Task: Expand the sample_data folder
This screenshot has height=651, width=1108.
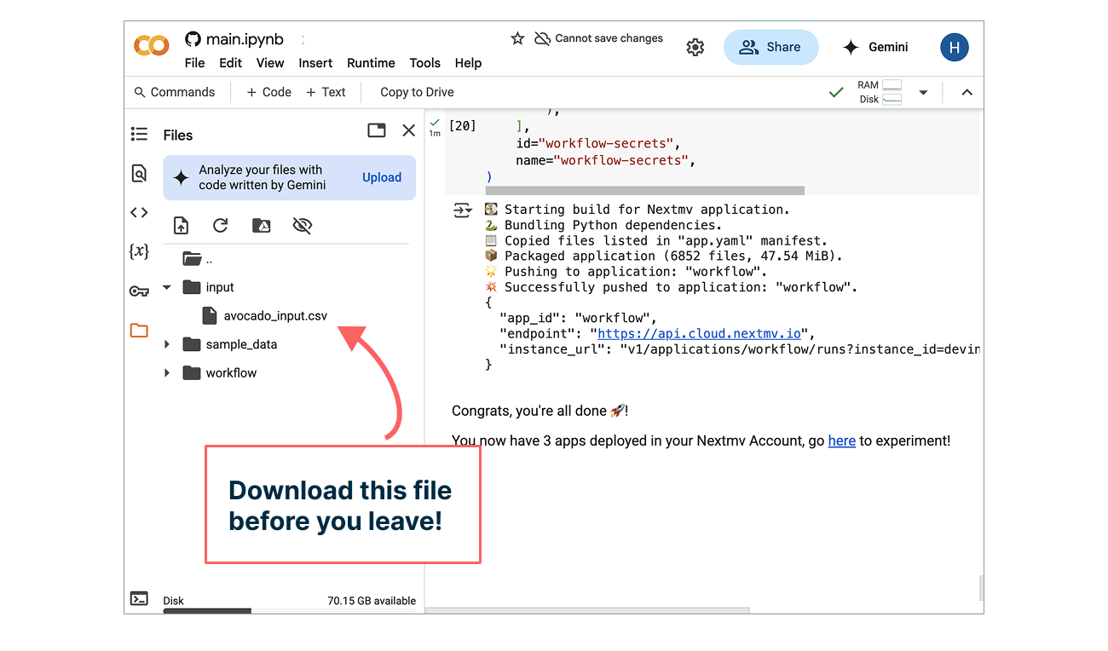Action: tap(167, 345)
